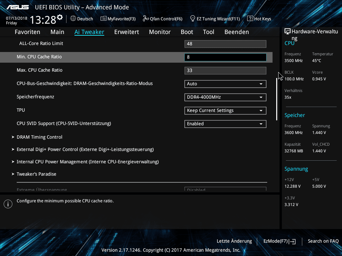342x256 pixels.
Task: Expand External Digi+ Power Control submenu
Action: [85, 150]
